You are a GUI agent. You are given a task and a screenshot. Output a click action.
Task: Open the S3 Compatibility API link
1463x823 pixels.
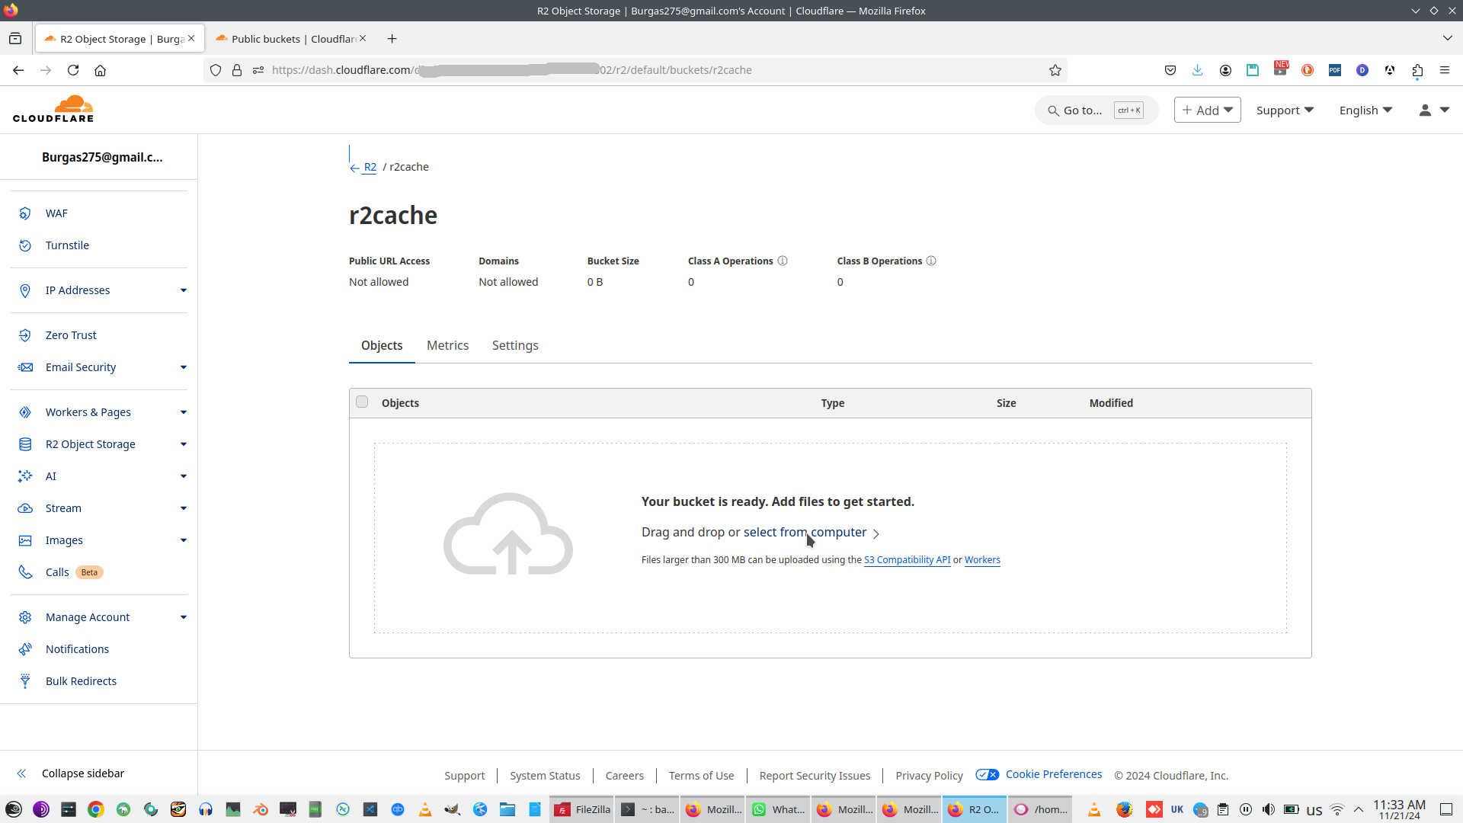pyautogui.click(x=907, y=560)
